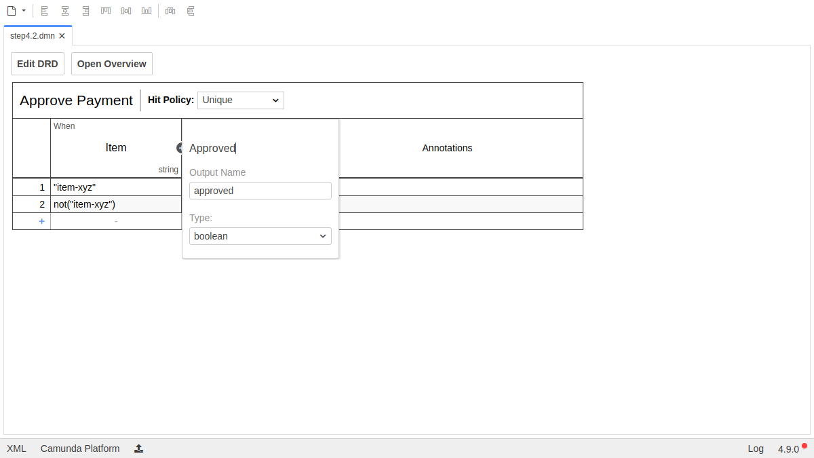Image resolution: width=814 pixels, height=458 pixels.
Task: Switch to the step4.2.dmn tab
Action: click(x=33, y=36)
